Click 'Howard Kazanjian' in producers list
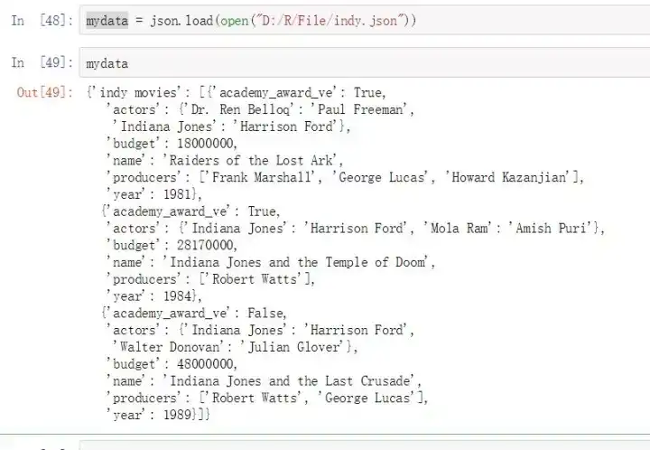The image size is (650, 450). [508, 177]
